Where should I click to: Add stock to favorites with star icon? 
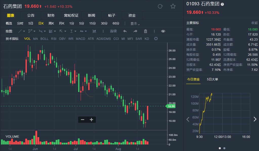pos(173,6)
